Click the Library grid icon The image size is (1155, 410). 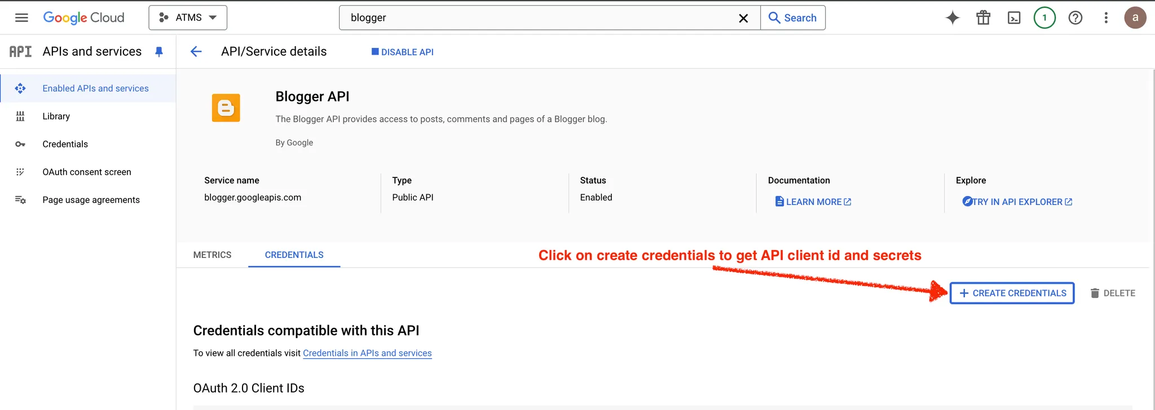point(20,116)
